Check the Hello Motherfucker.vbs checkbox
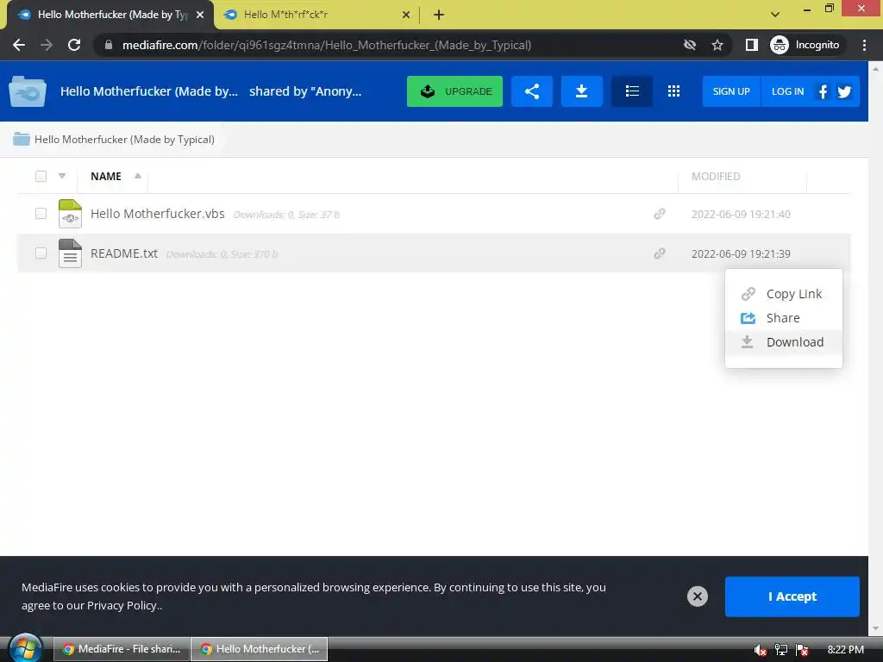This screenshot has width=883, height=662. pyautogui.click(x=41, y=214)
